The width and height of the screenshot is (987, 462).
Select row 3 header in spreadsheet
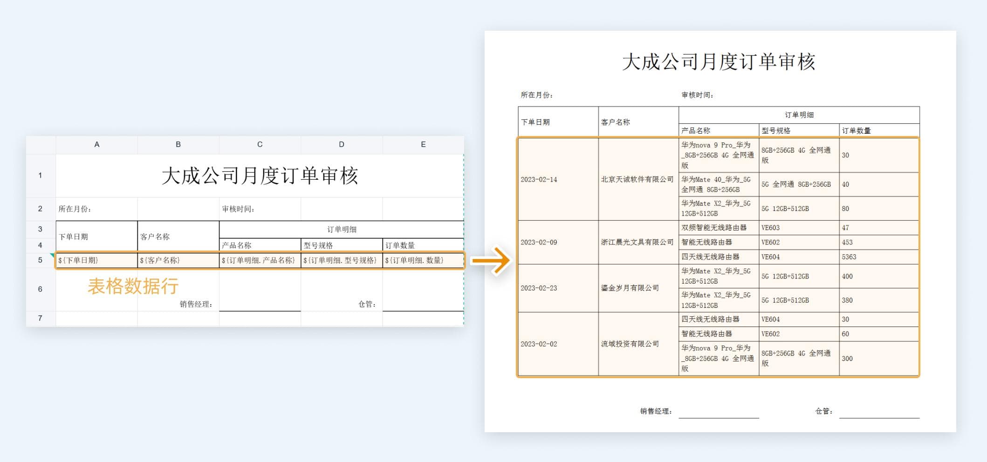41,229
